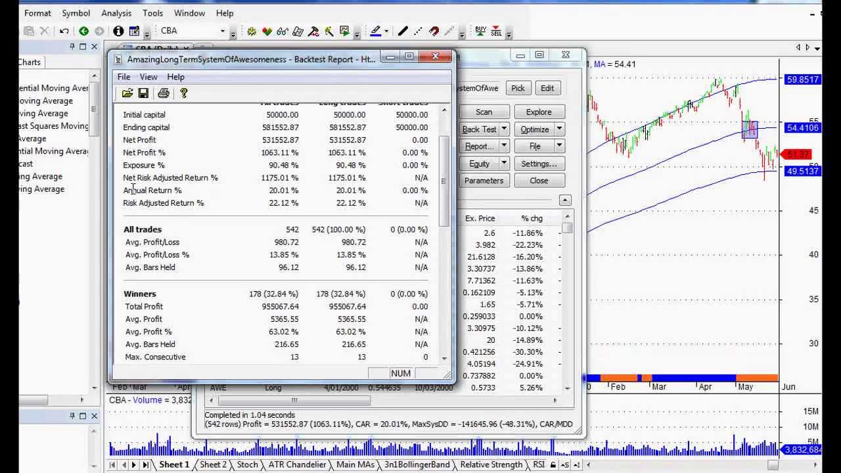
Task: Open the Window menu
Action: [x=189, y=13]
